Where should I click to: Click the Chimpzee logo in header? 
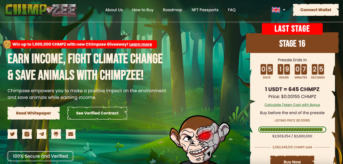41,10
